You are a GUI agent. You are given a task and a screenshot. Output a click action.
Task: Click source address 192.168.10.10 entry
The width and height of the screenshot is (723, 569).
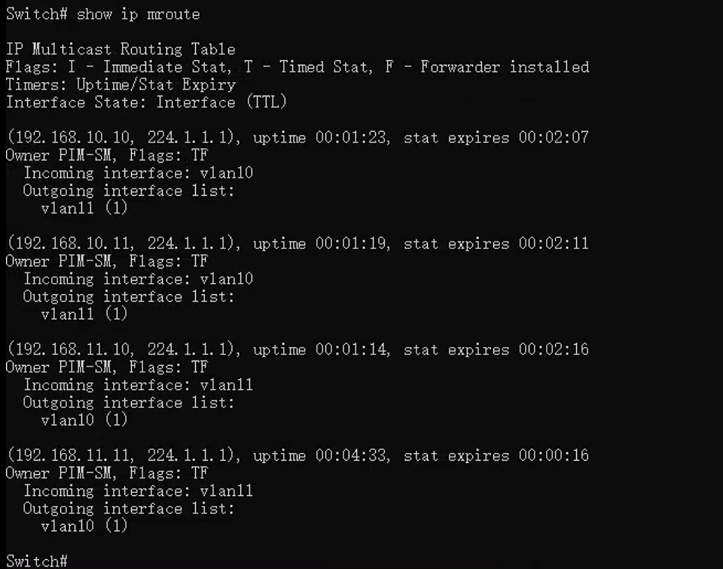click(x=71, y=137)
